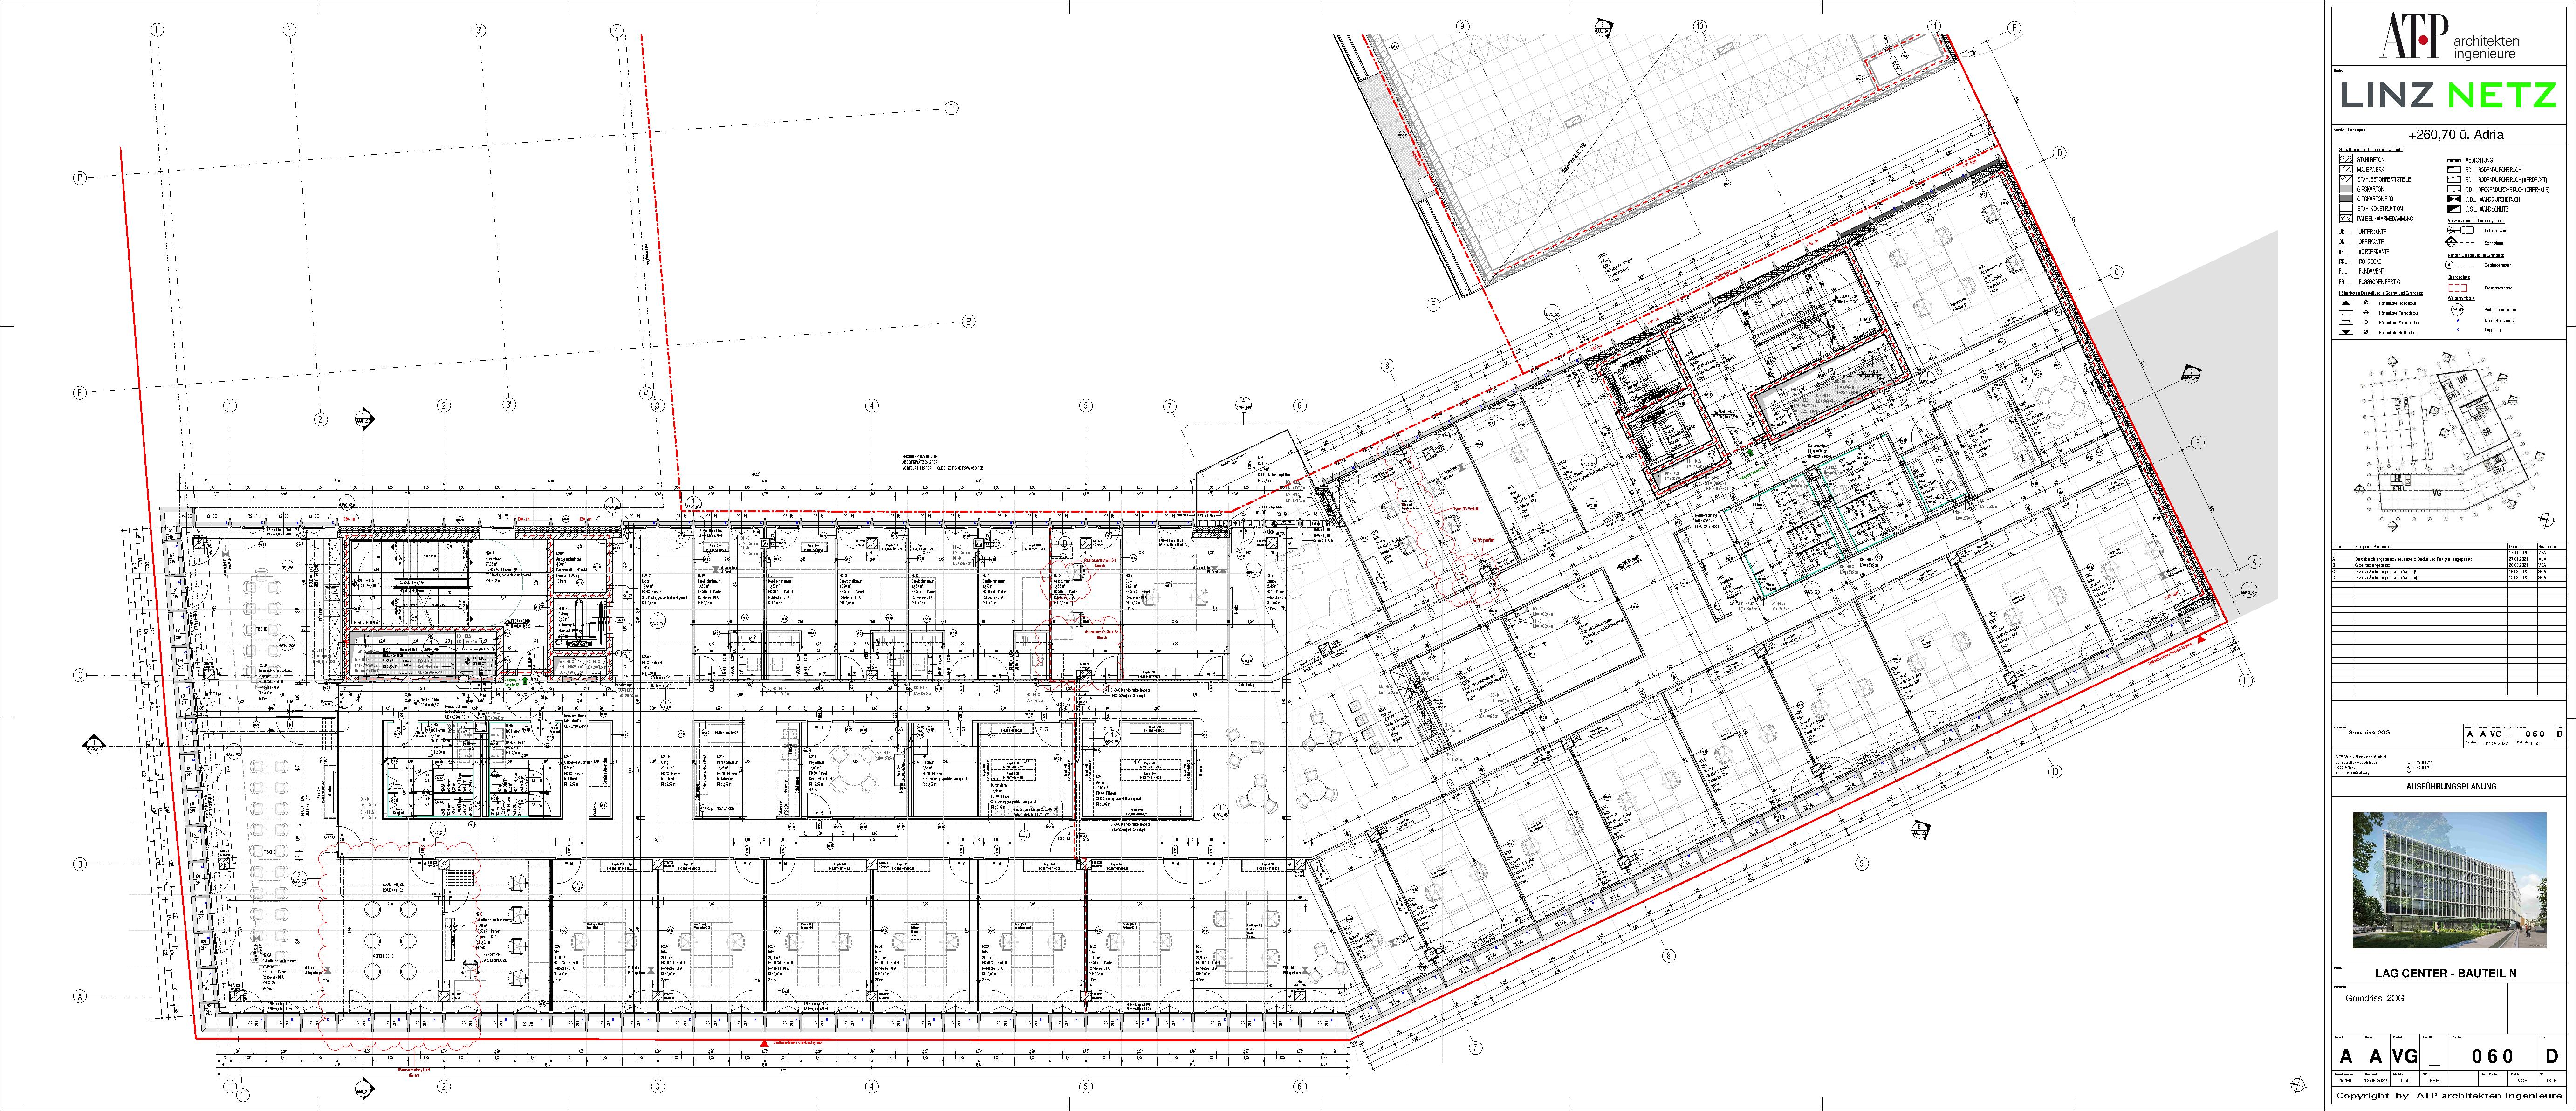This screenshot has width=2576, height=1111.
Task: Click the Höhenkote Rohdecke filled triangle symbol
Action: pyautogui.click(x=2346, y=303)
